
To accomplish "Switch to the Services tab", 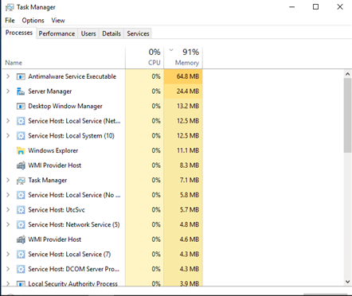I will click(x=138, y=33).
